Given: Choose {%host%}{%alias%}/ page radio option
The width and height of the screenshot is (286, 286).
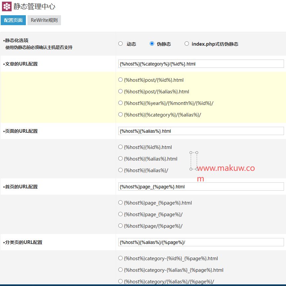Looking at the screenshot, I should (120, 170).
